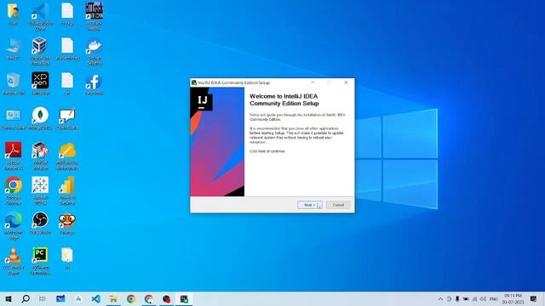Open the clock and date flyout
545x306 pixels.
(513, 298)
